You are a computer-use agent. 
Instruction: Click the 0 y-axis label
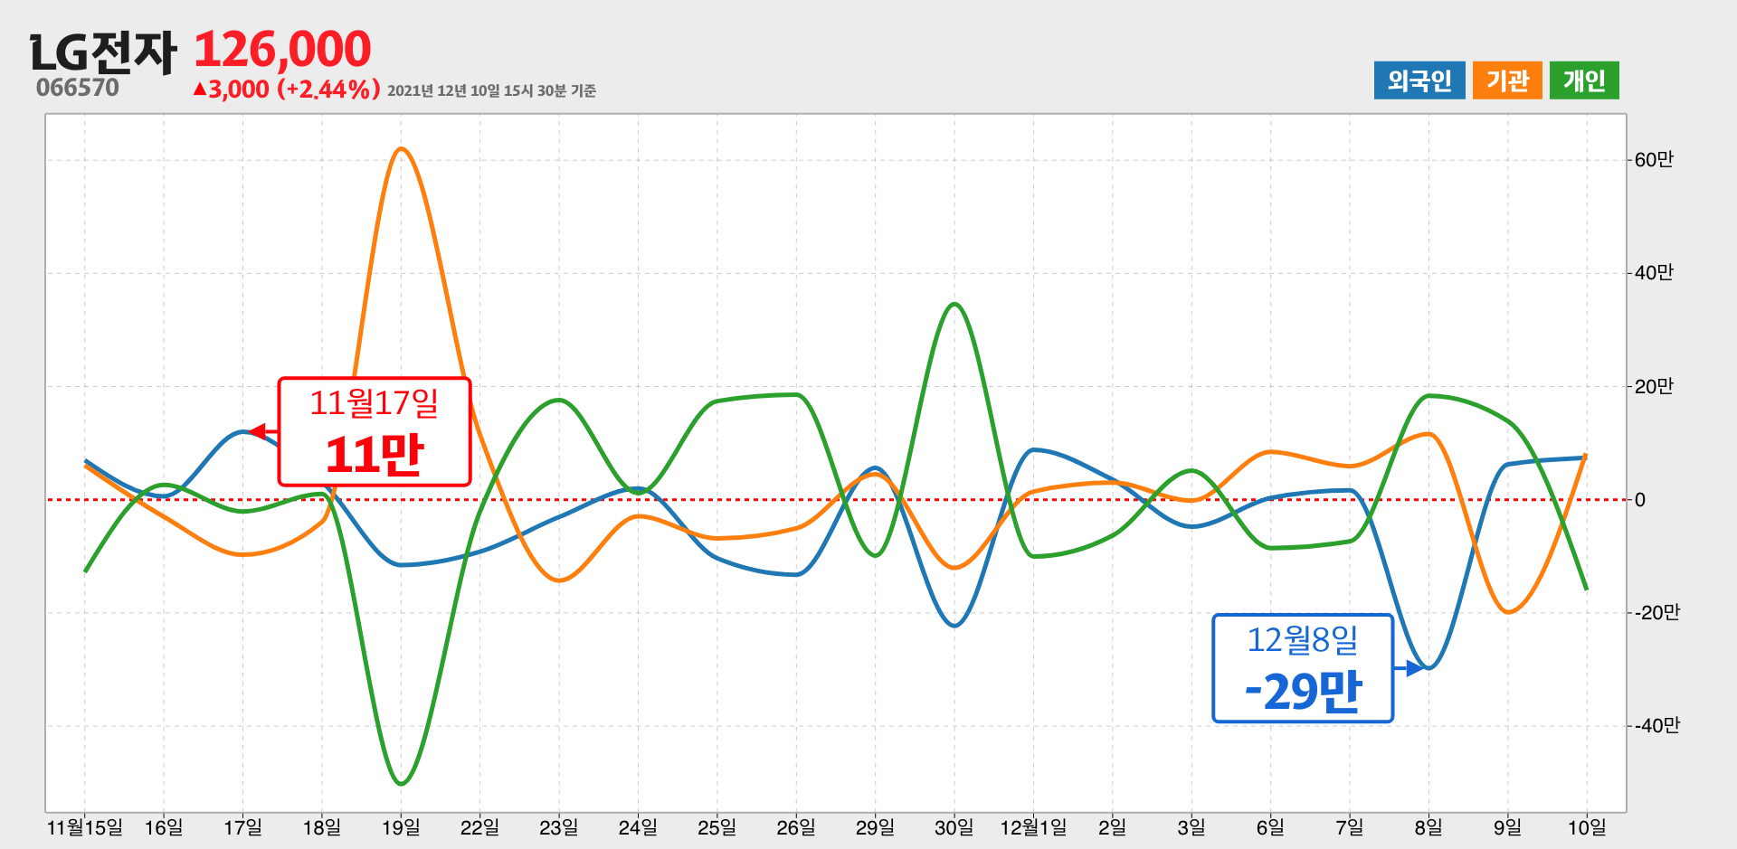click(x=1640, y=500)
